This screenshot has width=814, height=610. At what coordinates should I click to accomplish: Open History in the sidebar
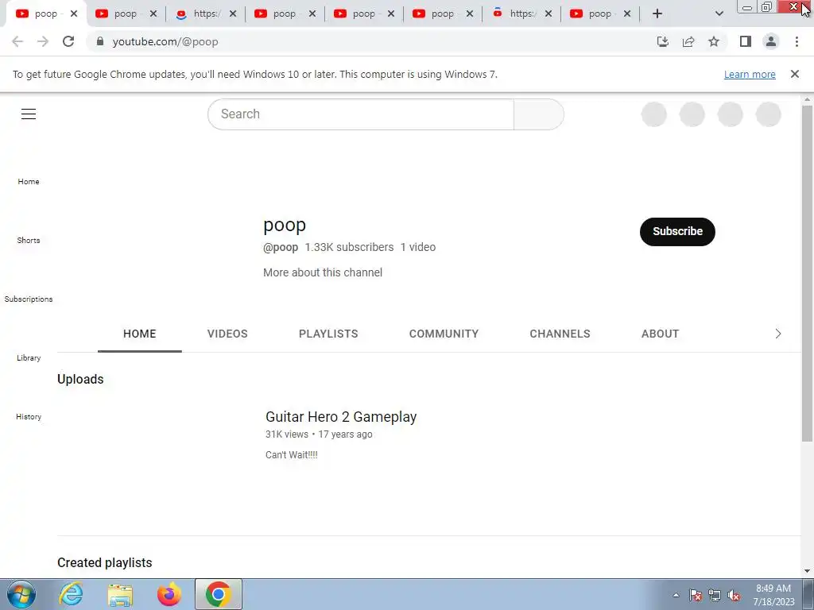pyautogui.click(x=29, y=416)
